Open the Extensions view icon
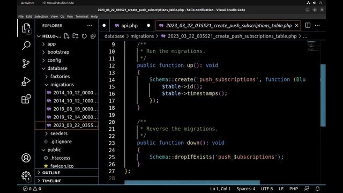Screen dimensions: 343x193 [x=26, y=99]
